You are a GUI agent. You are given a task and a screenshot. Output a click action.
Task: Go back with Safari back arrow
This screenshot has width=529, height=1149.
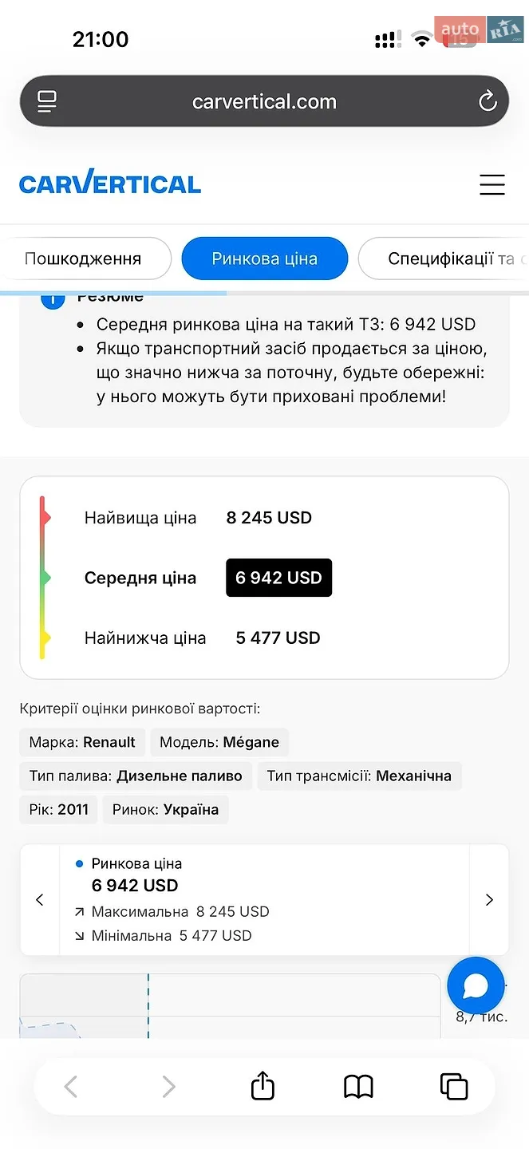click(x=71, y=1087)
